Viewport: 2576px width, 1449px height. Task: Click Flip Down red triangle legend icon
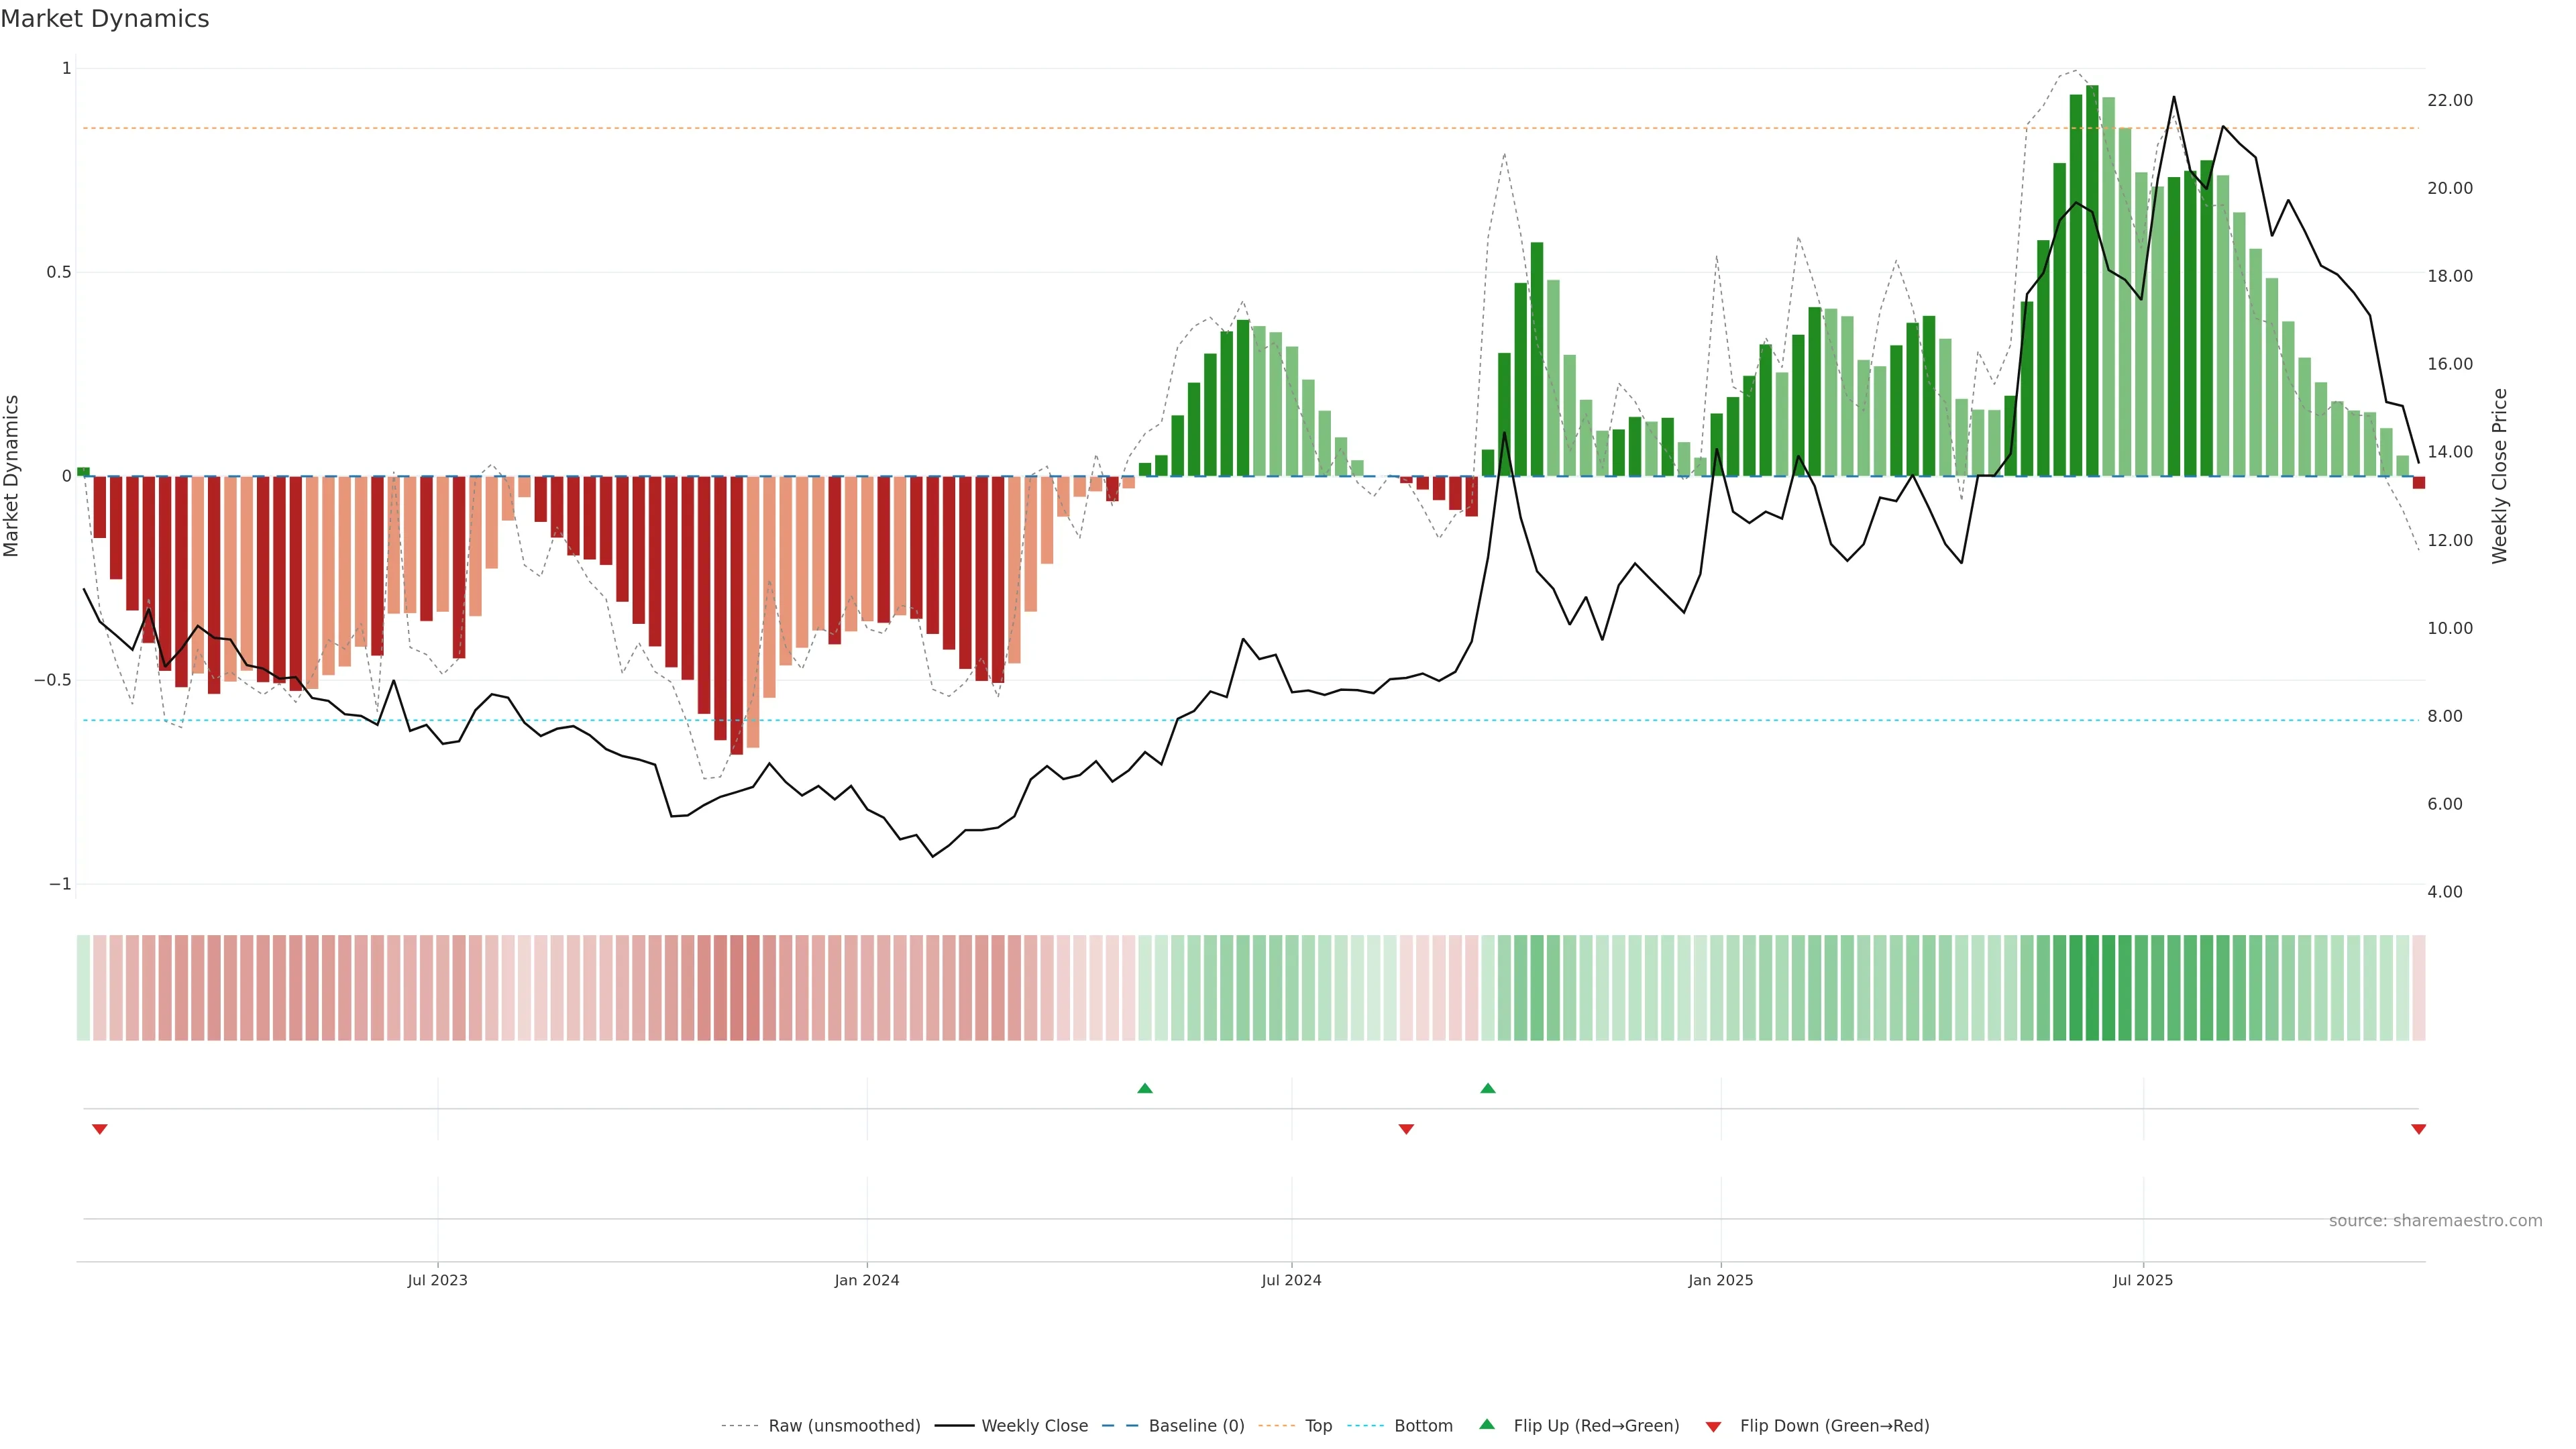click(1713, 1426)
